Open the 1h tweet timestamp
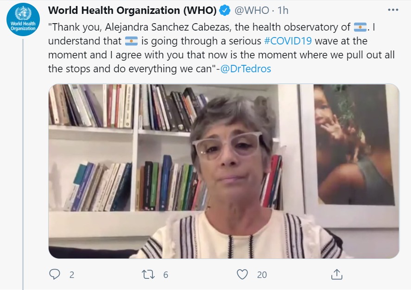 (283, 11)
